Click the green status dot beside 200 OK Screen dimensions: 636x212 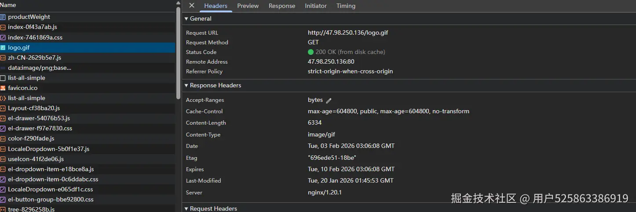[x=311, y=52]
